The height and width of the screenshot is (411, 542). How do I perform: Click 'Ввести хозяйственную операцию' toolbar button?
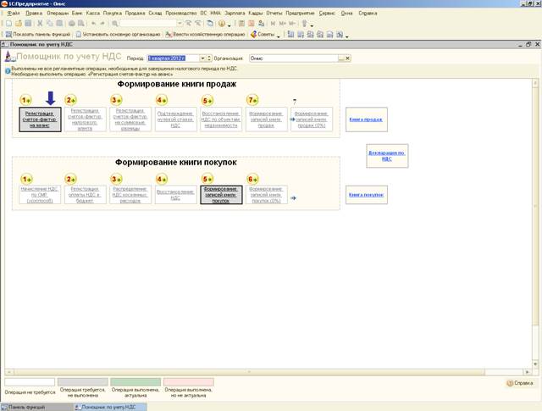[x=207, y=34]
